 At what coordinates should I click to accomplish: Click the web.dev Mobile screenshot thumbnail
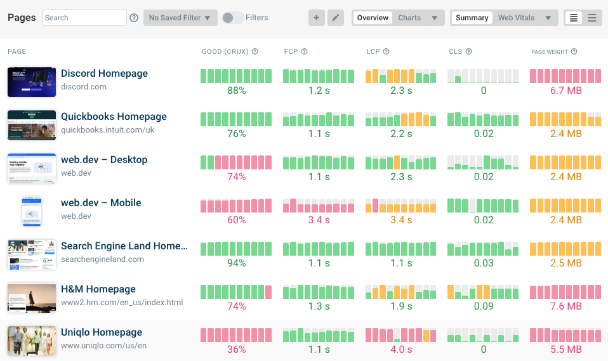click(32, 211)
